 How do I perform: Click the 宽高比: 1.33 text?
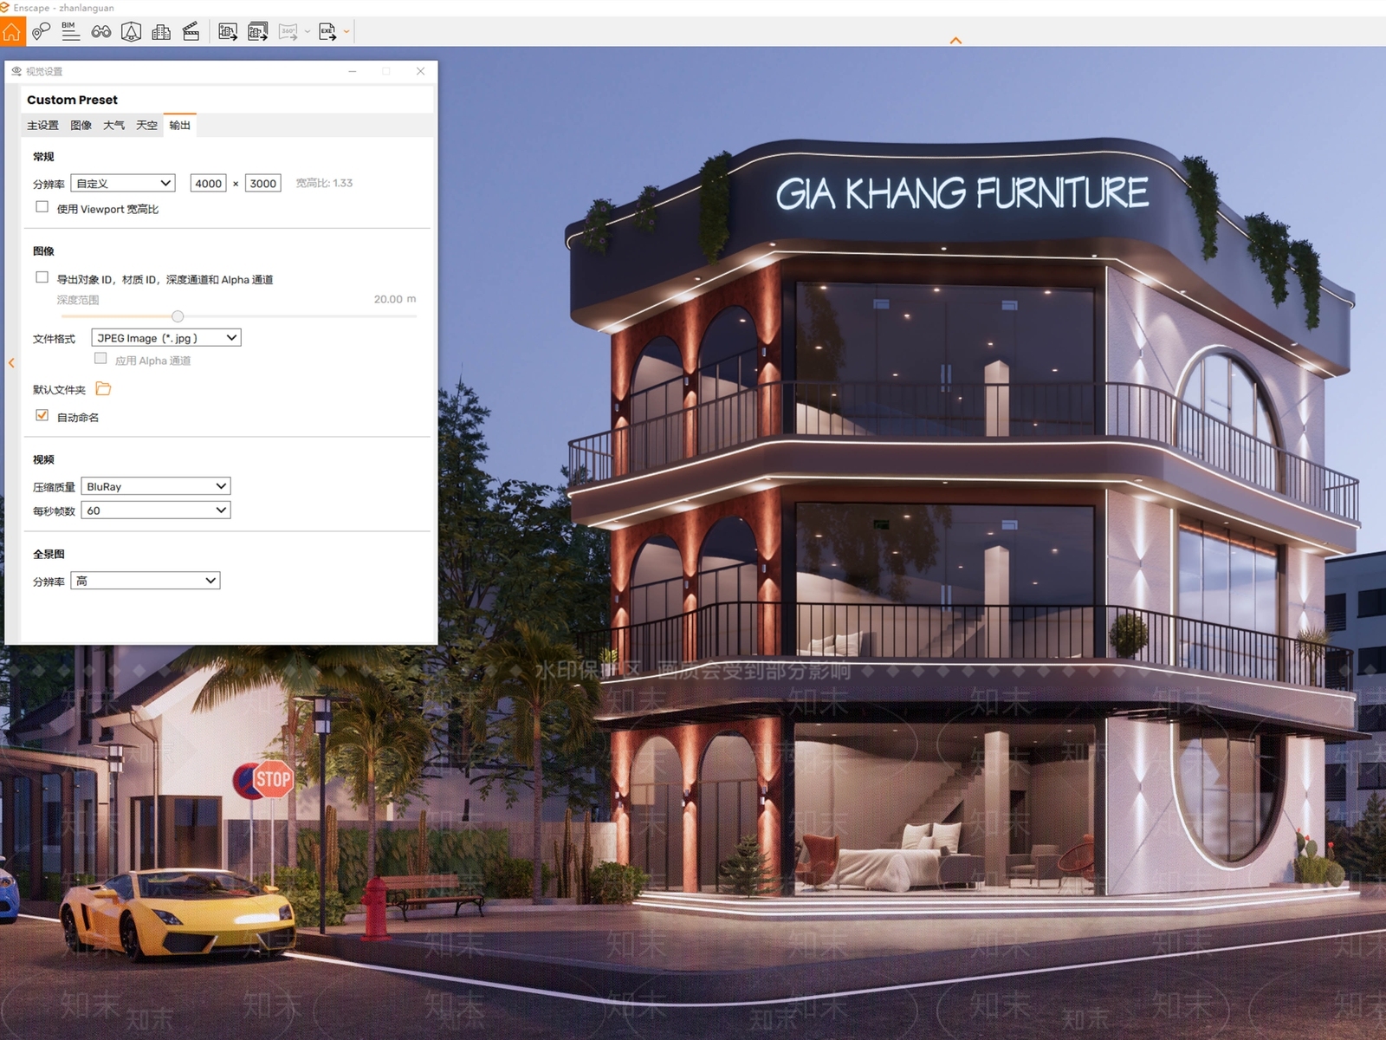click(324, 183)
